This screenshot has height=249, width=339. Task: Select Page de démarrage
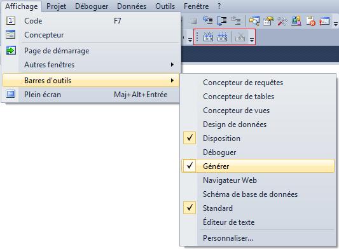tap(91, 51)
